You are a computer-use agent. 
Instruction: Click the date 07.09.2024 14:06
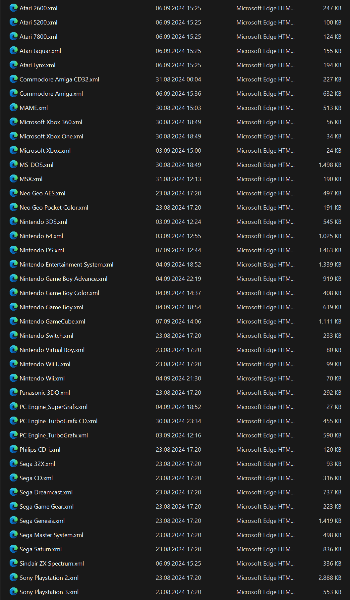[x=178, y=322]
